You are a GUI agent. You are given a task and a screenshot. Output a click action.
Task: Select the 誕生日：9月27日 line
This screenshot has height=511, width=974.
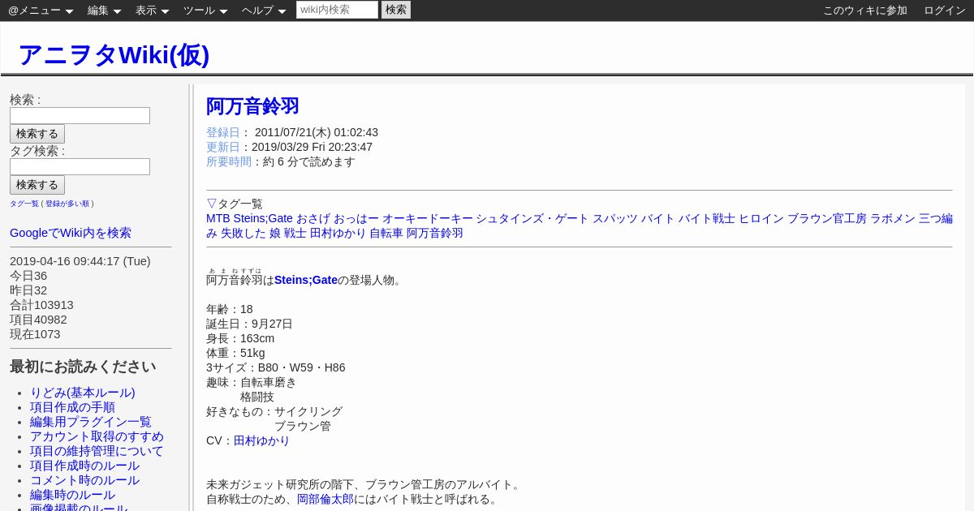pyautogui.click(x=249, y=324)
